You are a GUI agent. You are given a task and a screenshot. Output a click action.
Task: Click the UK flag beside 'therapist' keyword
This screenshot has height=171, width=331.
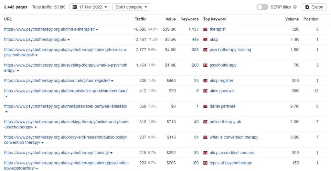tap(205, 29)
